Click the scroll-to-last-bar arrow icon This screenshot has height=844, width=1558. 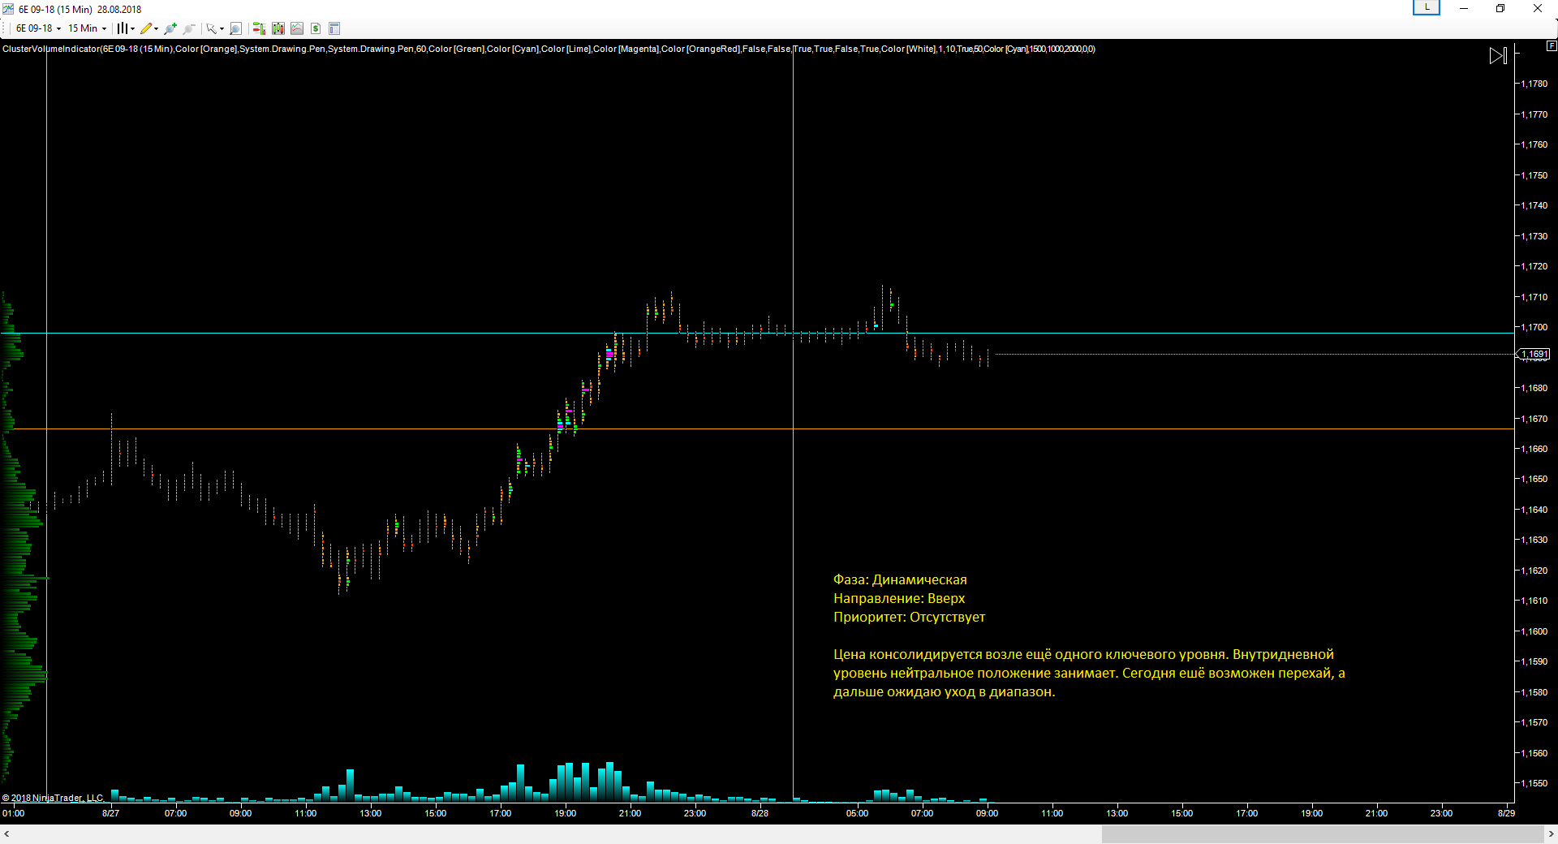[1498, 56]
